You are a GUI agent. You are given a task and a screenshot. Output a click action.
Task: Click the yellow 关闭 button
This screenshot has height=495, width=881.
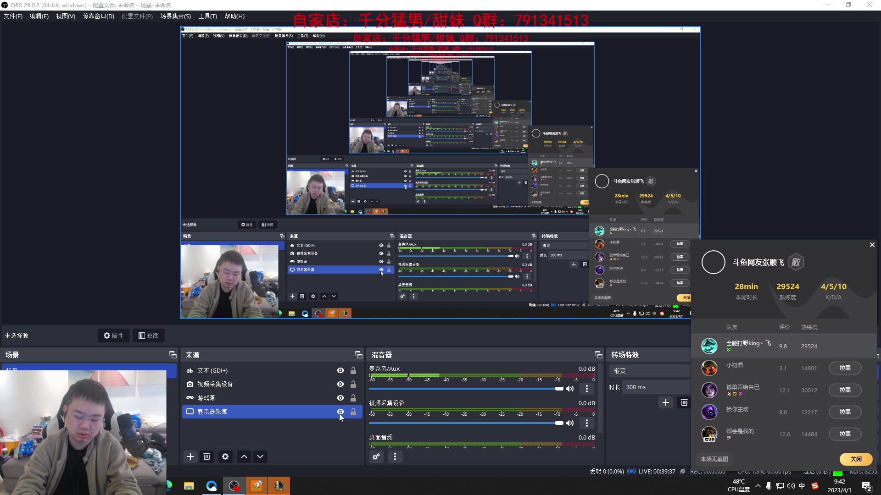pos(856,459)
